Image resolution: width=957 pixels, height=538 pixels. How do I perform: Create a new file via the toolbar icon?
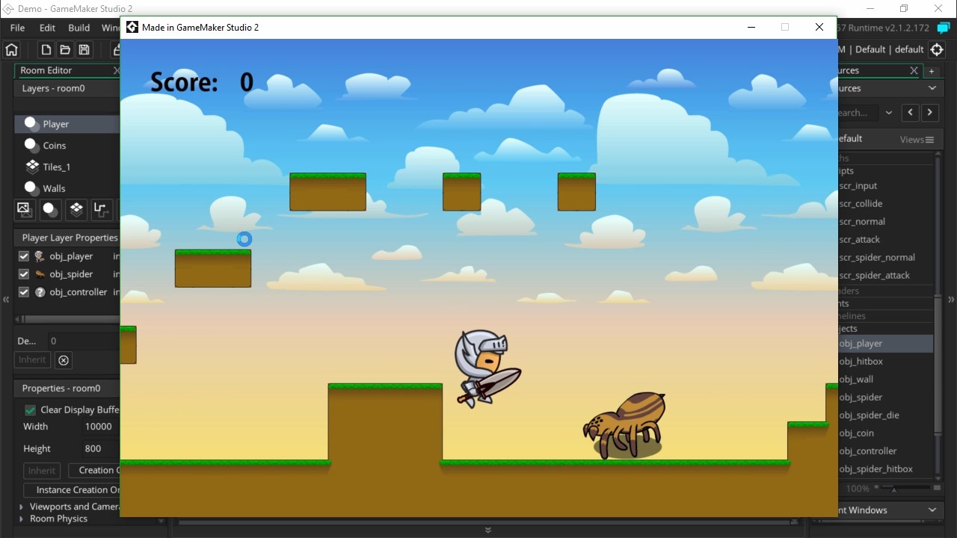tap(46, 49)
